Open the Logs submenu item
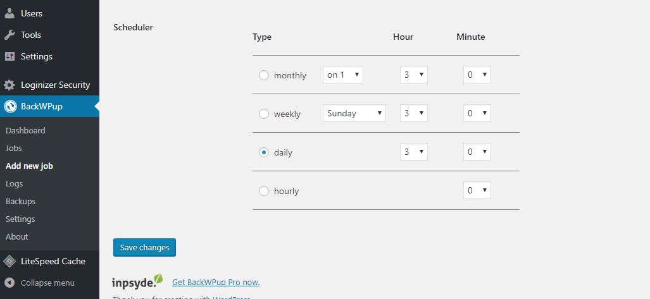The width and height of the screenshot is (650, 299). pos(14,184)
